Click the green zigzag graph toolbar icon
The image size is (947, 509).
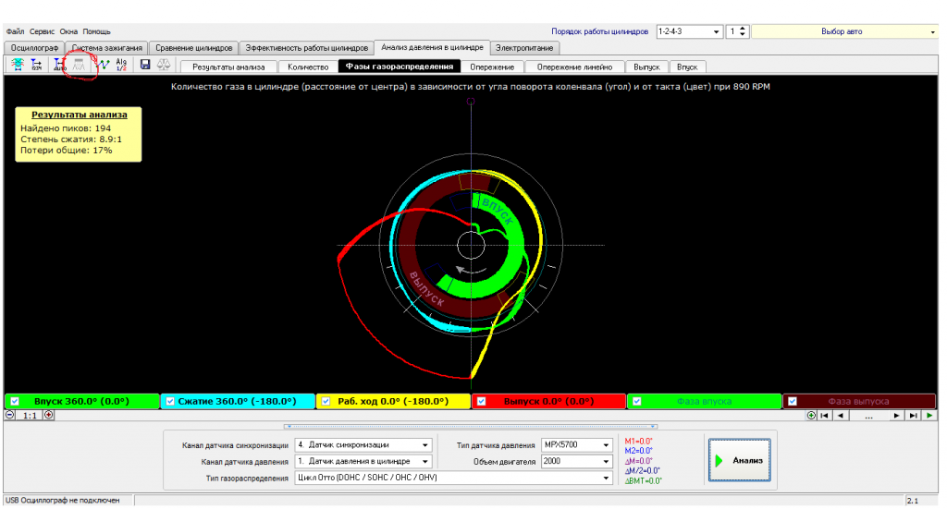[x=104, y=65]
